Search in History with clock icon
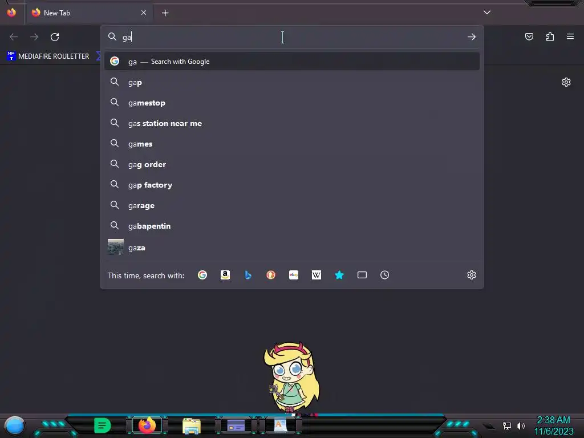 click(385, 275)
